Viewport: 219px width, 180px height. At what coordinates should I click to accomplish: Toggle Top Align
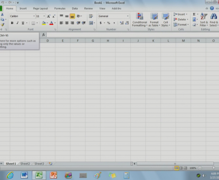tap(61, 16)
